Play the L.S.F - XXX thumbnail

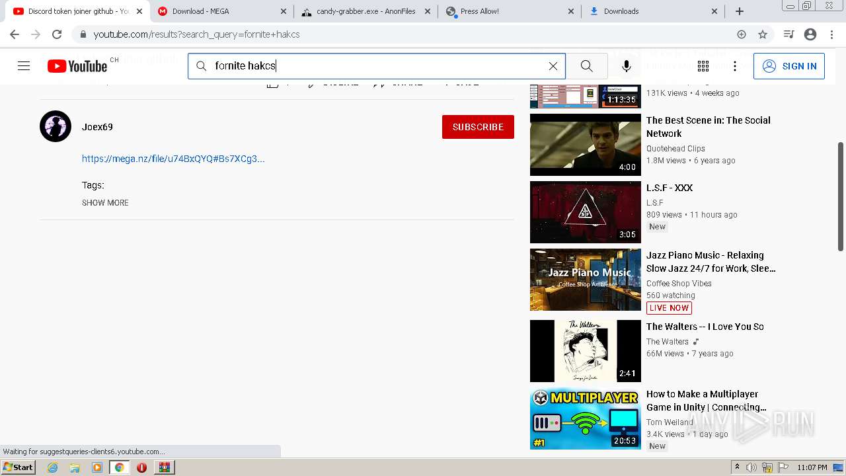(586, 212)
